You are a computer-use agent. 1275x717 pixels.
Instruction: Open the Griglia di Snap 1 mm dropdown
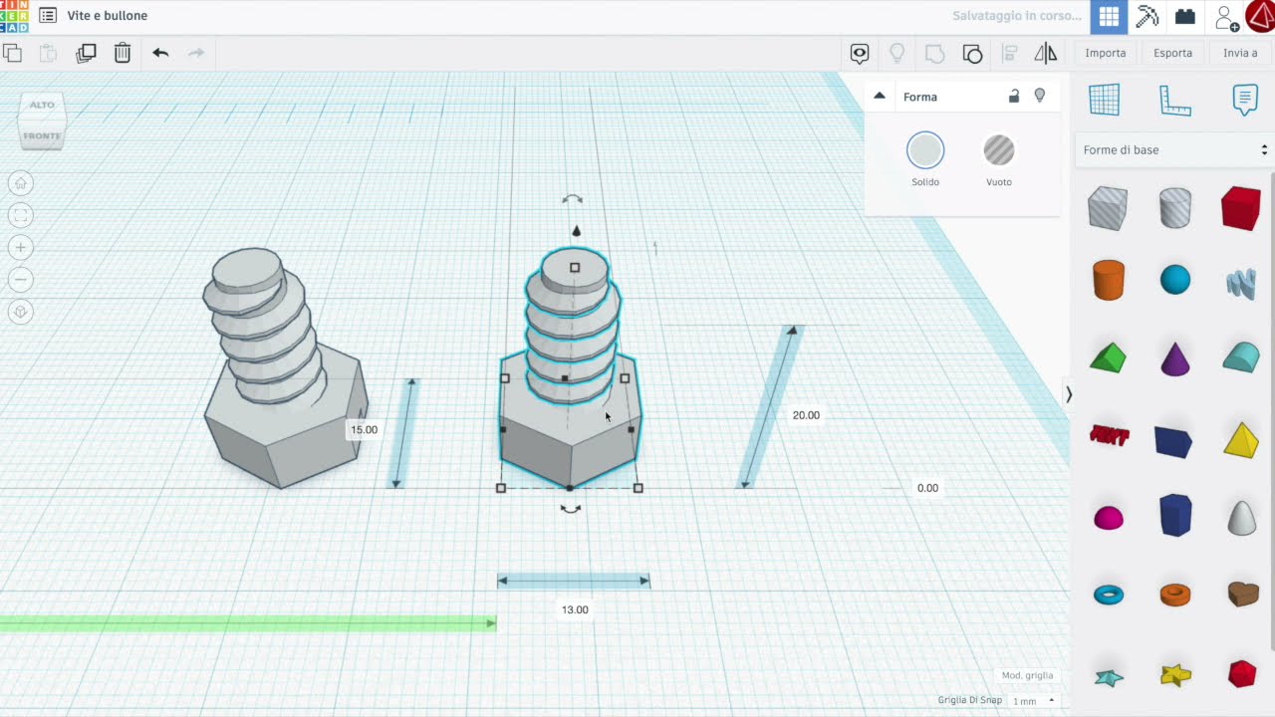(1032, 701)
